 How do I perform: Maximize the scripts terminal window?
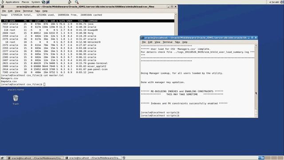(252, 38)
